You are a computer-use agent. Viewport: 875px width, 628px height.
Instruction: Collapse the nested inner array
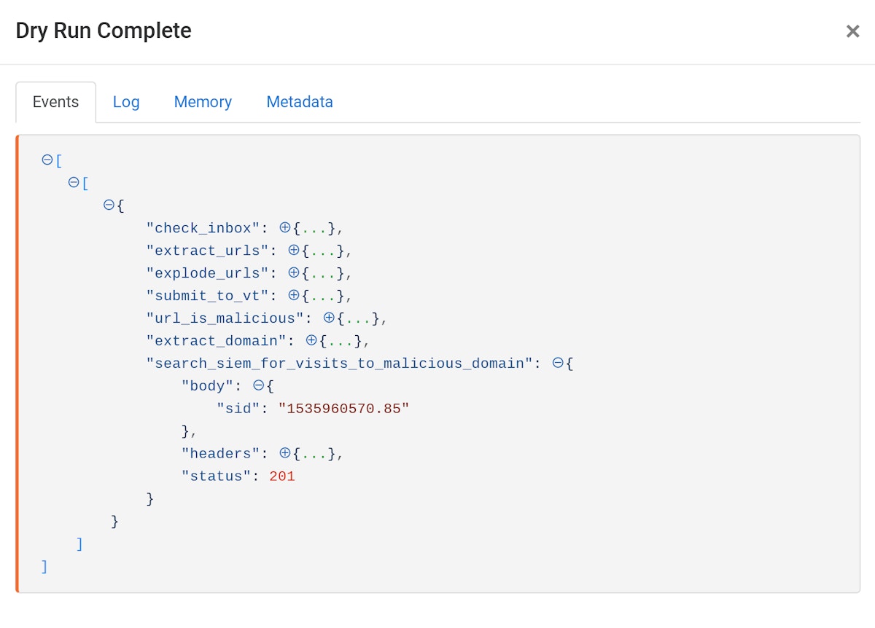click(x=73, y=183)
